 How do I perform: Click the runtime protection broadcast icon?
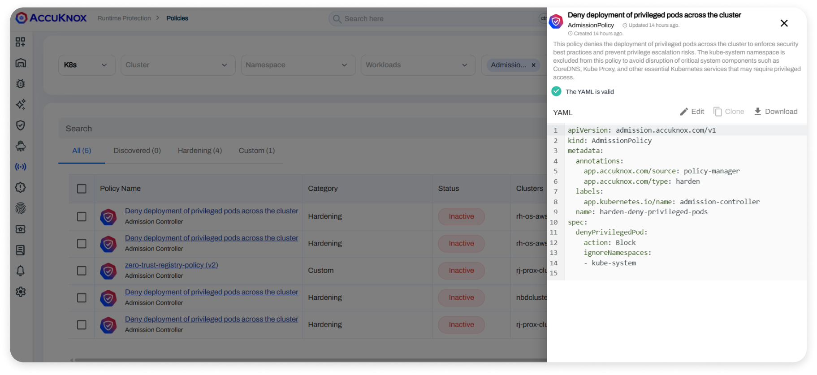21,167
